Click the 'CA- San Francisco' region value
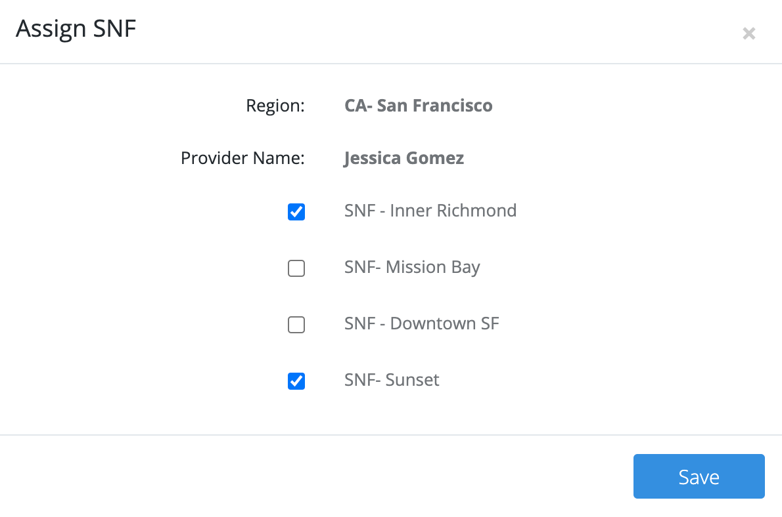The height and width of the screenshot is (517, 782). coord(418,106)
